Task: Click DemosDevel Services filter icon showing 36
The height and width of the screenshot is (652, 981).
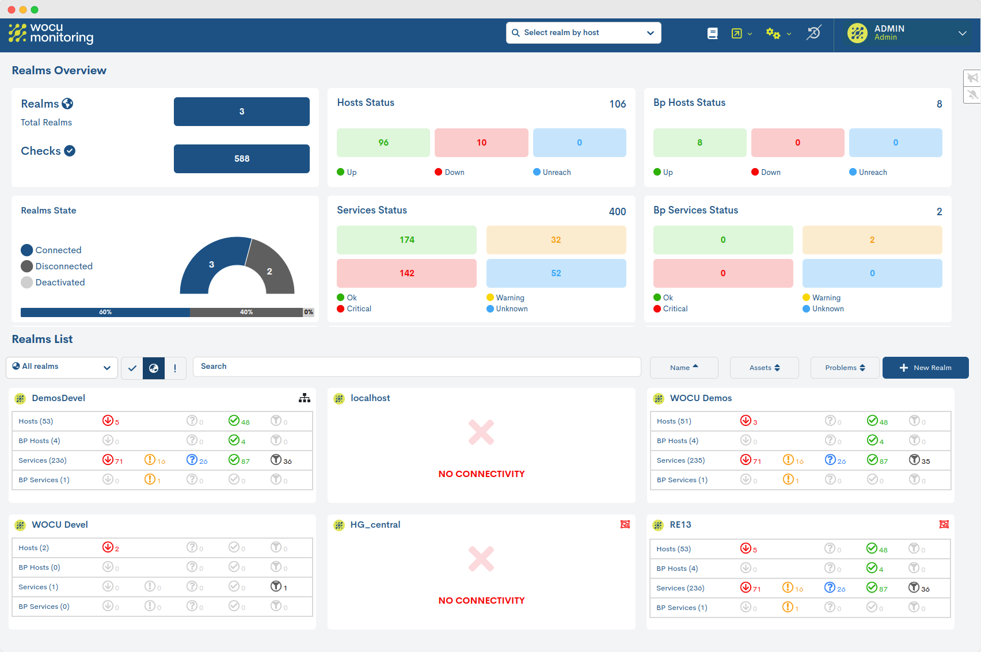Action: (276, 459)
